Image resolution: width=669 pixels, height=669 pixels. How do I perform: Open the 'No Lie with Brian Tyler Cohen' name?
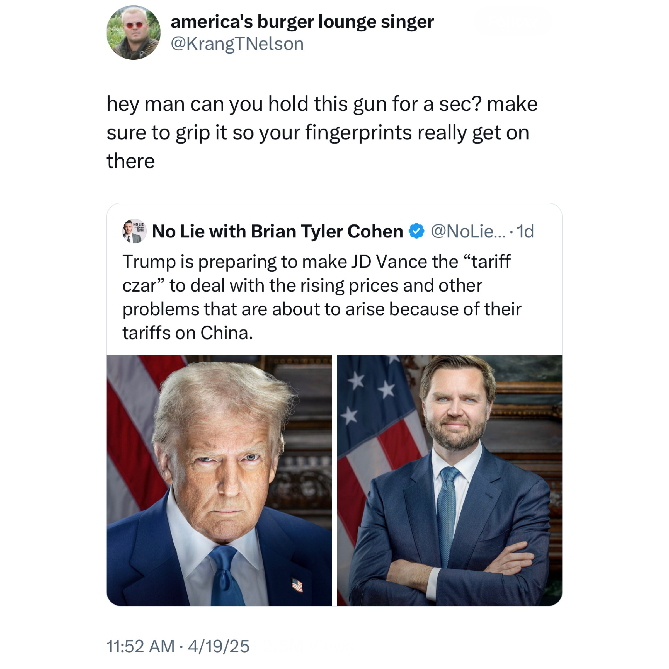click(277, 231)
